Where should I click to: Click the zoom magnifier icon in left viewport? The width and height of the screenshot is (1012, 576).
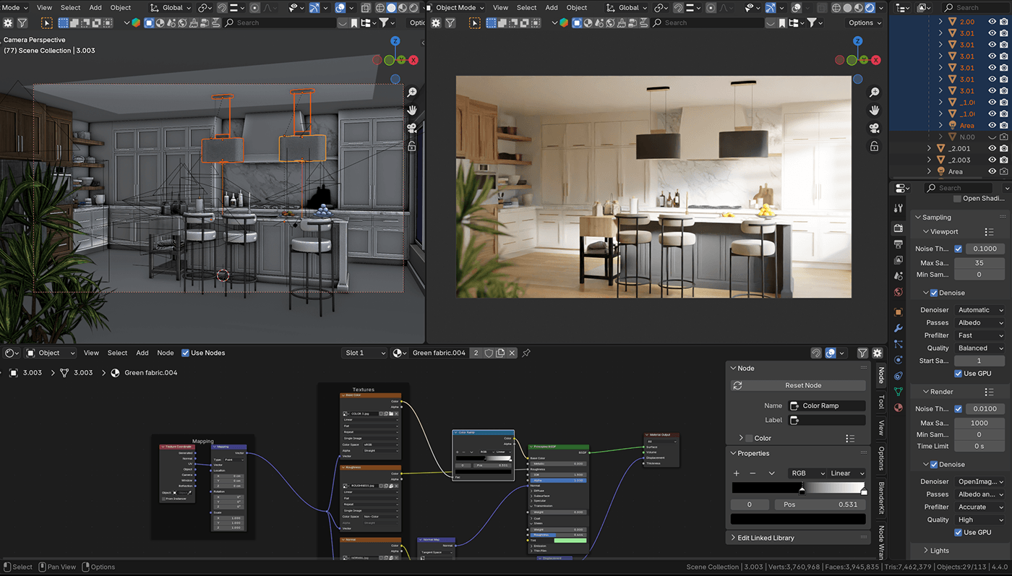pos(412,93)
